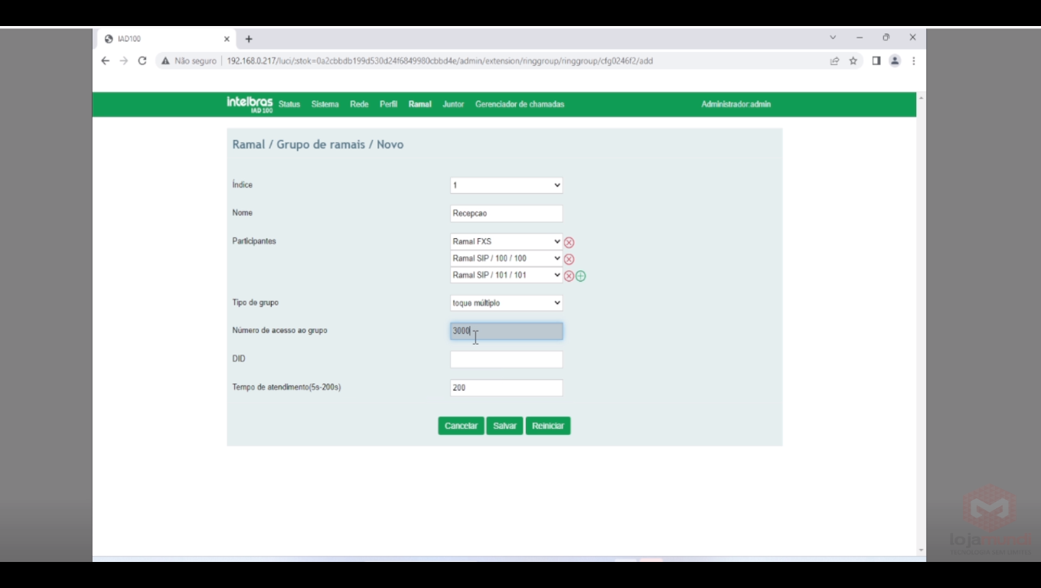Open tab search chevron in title bar
The image size is (1041, 588).
click(833, 38)
